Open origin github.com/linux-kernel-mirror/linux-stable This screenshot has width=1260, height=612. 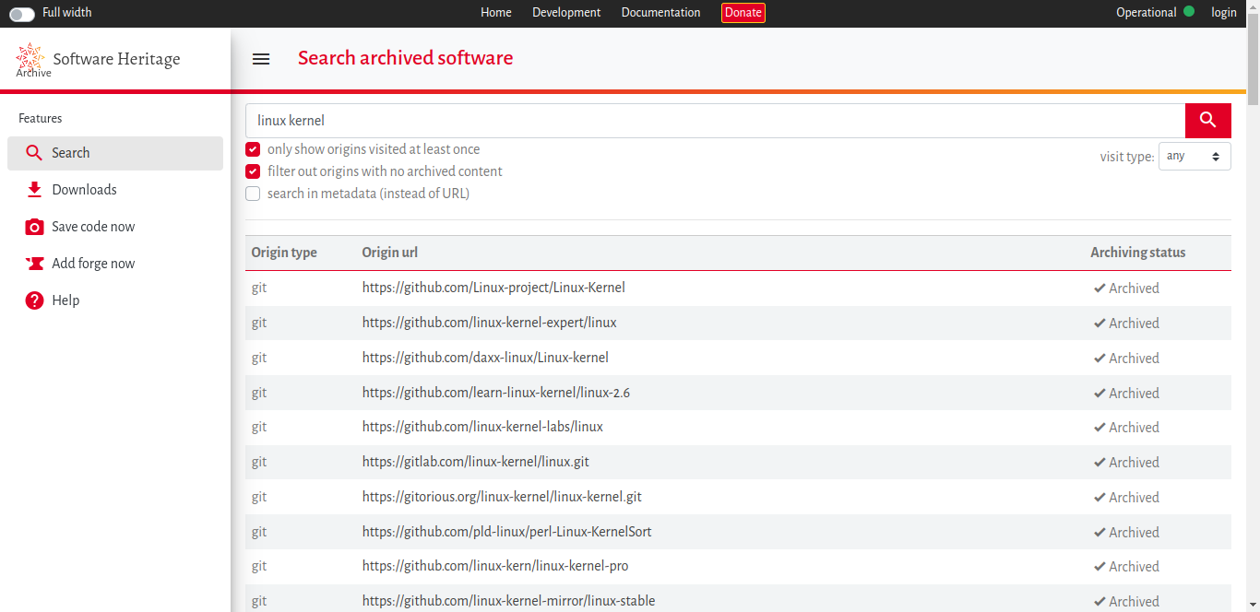click(x=508, y=601)
